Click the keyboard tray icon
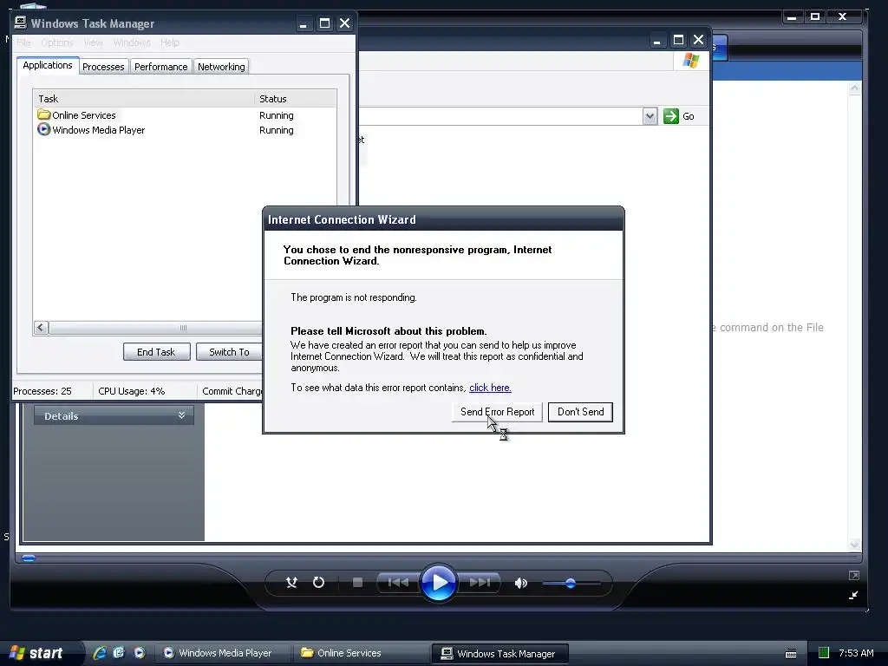Viewport: 888px width, 666px height. pos(791,654)
